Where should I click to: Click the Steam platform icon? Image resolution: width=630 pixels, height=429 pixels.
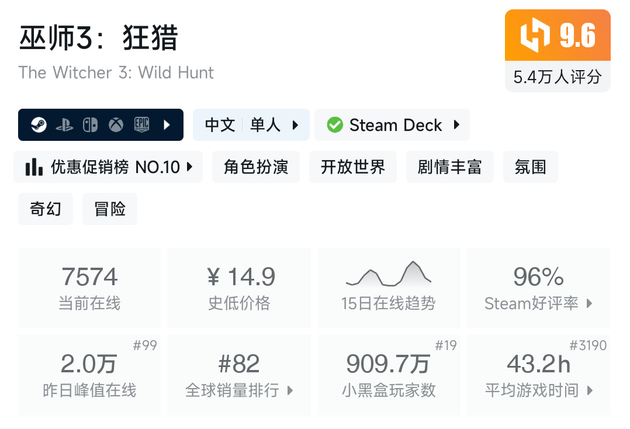(x=39, y=124)
